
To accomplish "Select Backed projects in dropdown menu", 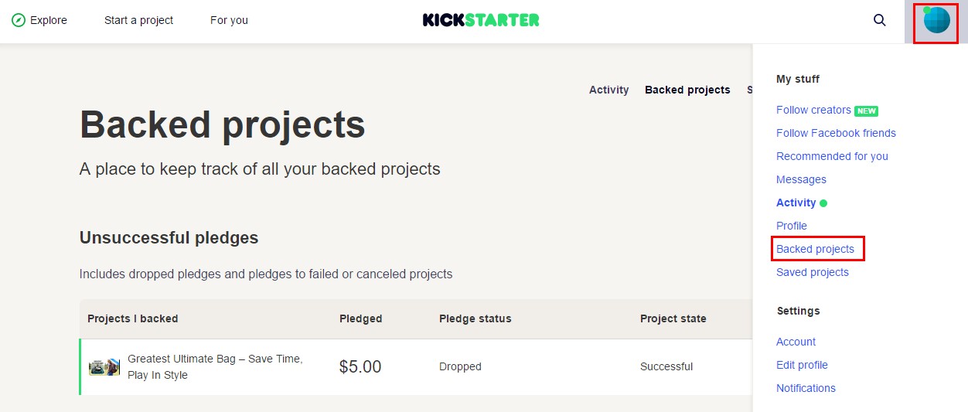I will pyautogui.click(x=815, y=249).
